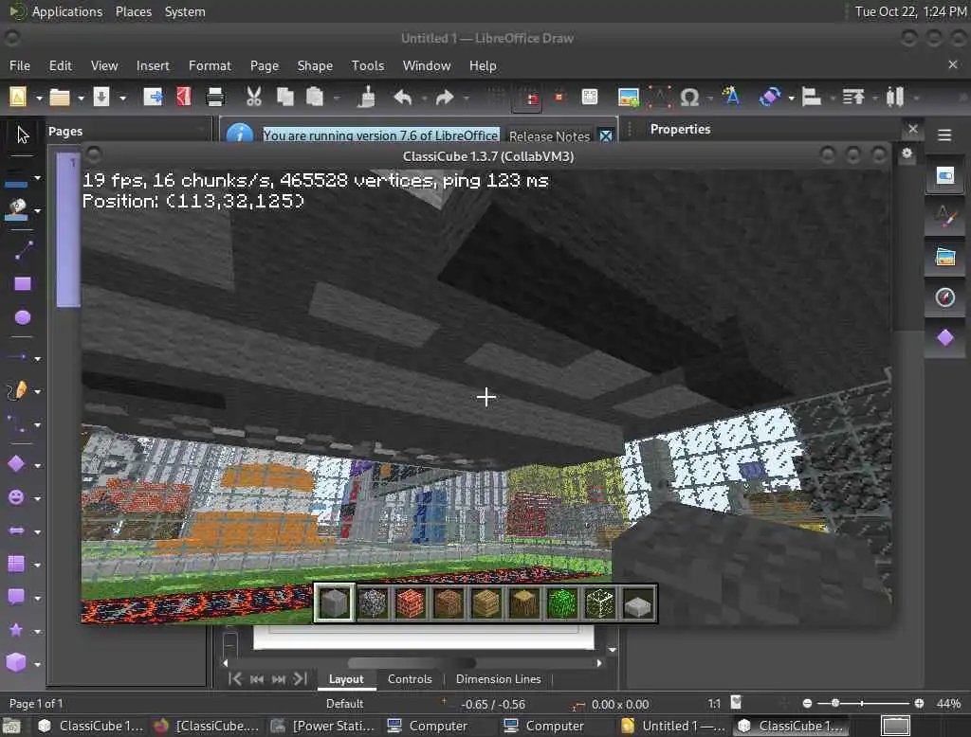Open the Tools menu

[x=368, y=65]
